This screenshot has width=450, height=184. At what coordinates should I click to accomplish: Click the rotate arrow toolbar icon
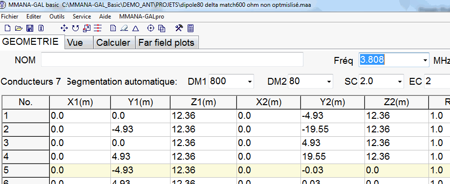pyautogui.click(x=75, y=28)
